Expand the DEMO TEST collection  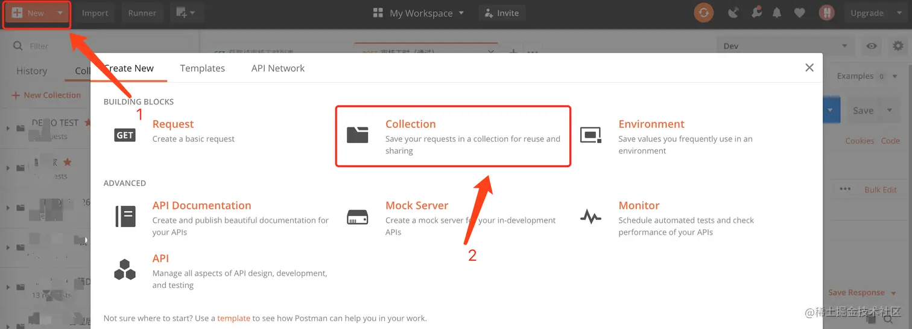click(8, 128)
